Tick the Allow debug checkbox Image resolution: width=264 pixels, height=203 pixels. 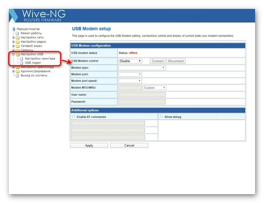[x=161, y=117]
